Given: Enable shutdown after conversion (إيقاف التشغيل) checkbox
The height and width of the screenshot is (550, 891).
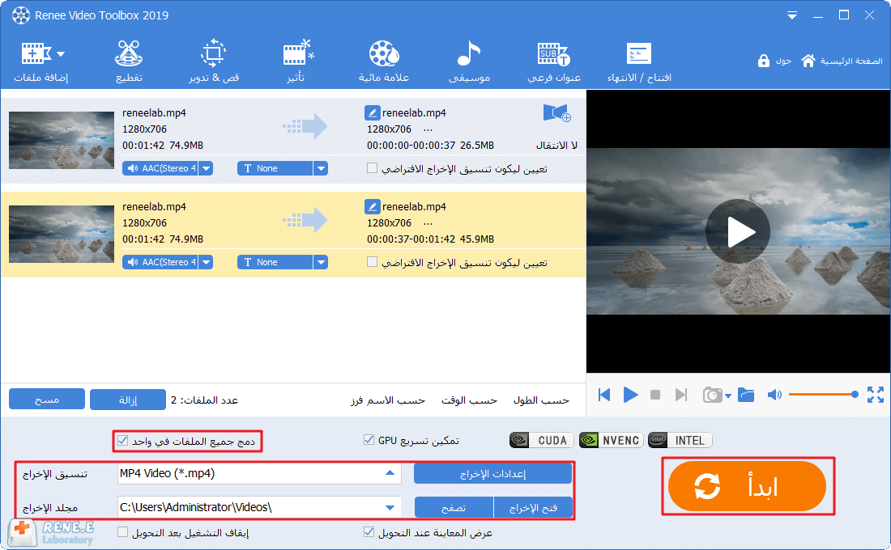Looking at the screenshot, I should tap(123, 532).
